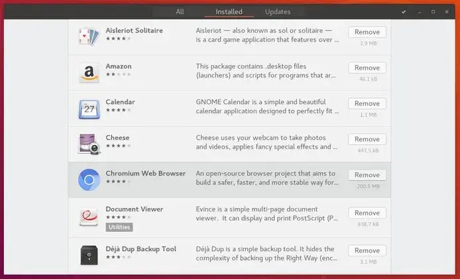Click the checkmark select icon in header
Viewport: 460px width, 279px height.
(x=404, y=12)
